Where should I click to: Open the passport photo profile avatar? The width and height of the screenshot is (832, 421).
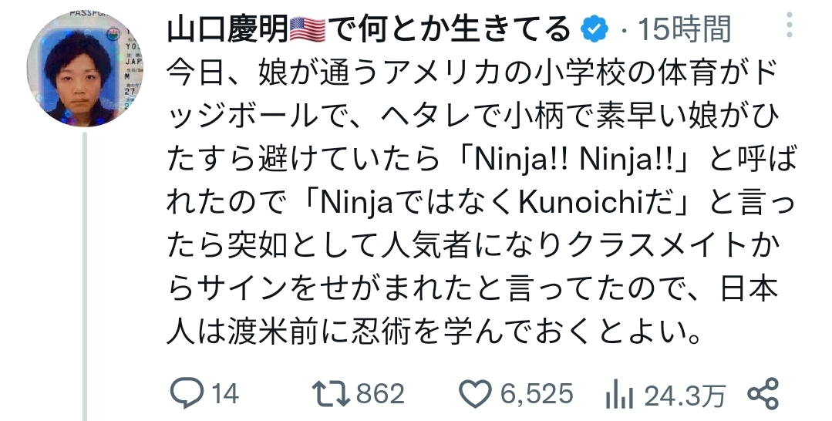pos(84,69)
